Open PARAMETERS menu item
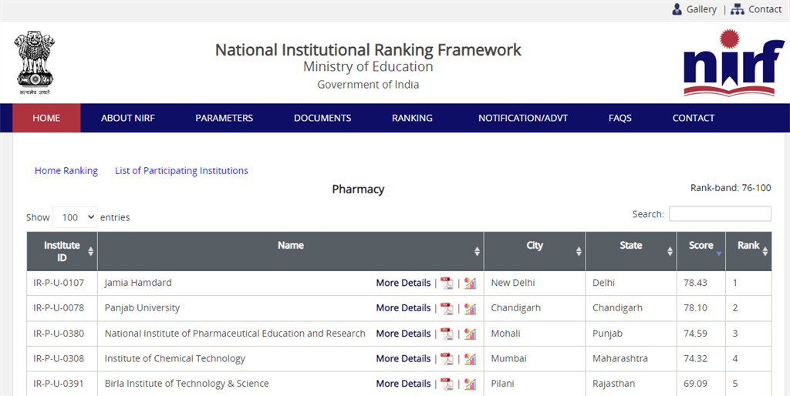 [225, 118]
